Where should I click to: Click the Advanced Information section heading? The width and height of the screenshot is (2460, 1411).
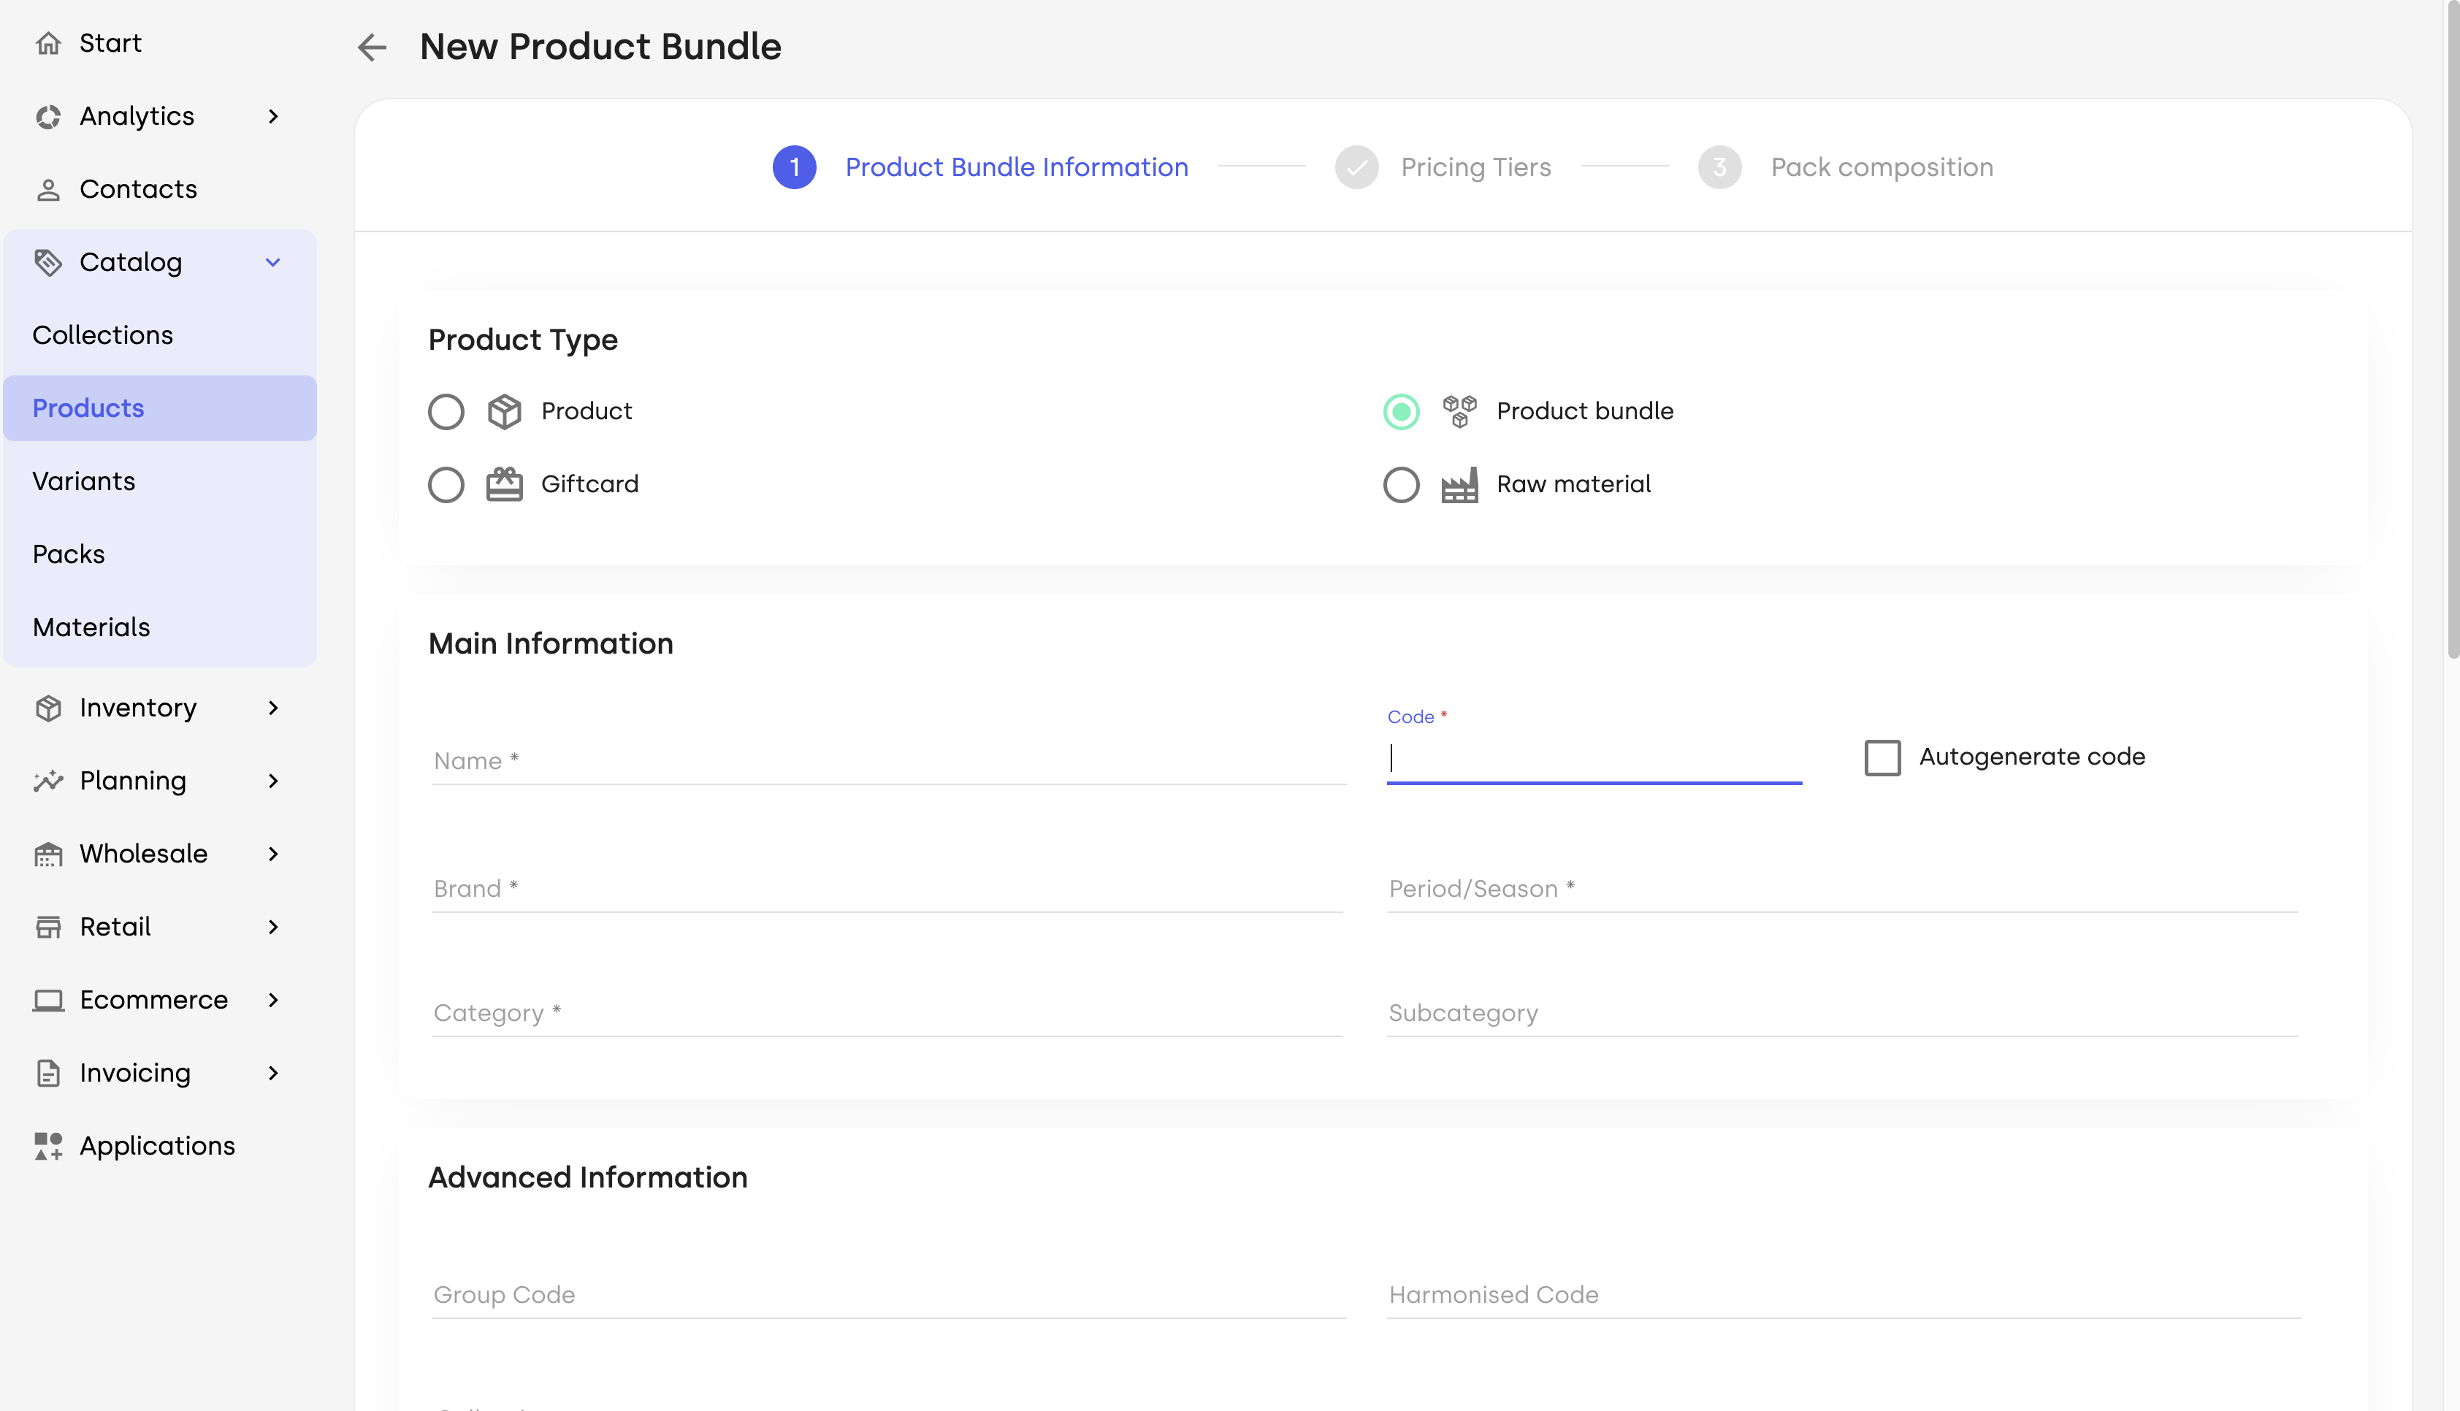tap(587, 1177)
